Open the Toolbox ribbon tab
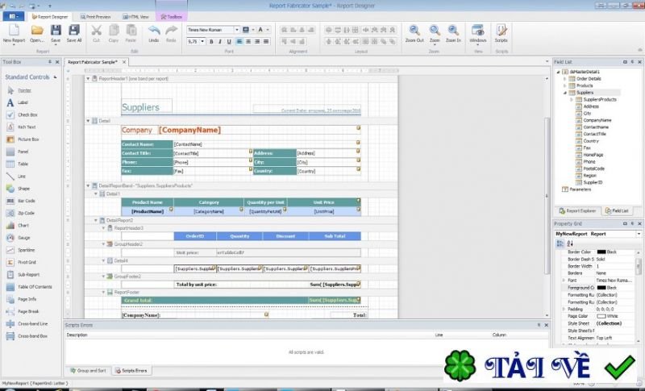This screenshot has height=391, width=645. coord(172,17)
